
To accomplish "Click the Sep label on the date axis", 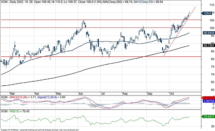I will click(149, 93).
